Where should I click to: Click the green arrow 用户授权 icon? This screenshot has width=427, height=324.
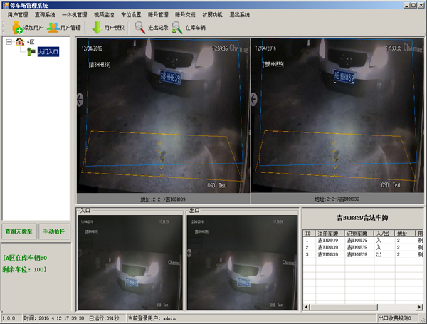(x=97, y=27)
